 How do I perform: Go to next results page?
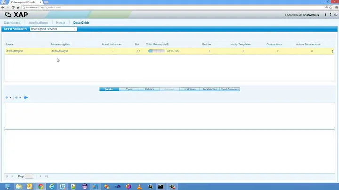[40, 176]
